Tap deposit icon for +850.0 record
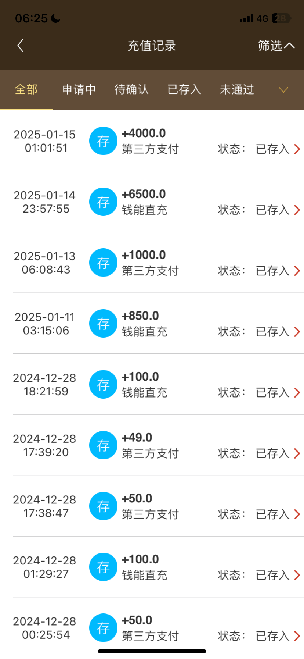The width and height of the screenshot is (304, 659). [x=103, y=324]
